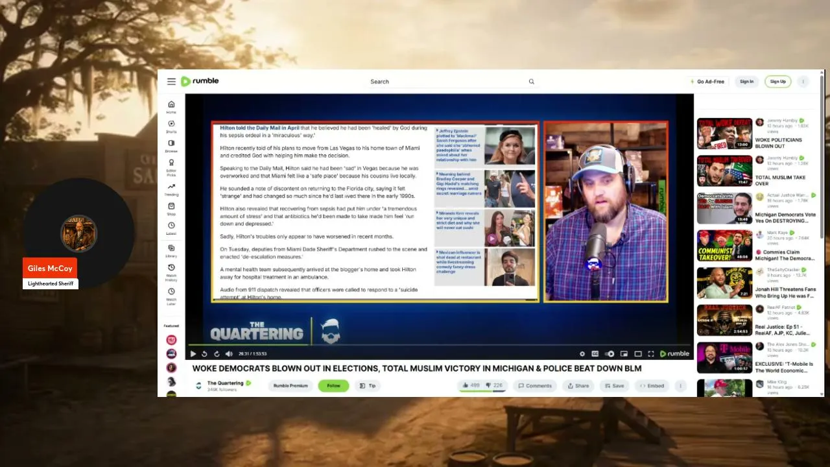Click the Sign Up button
This screenshot has height=467, width=830.
pyautogui.click(x=778, y=82)
